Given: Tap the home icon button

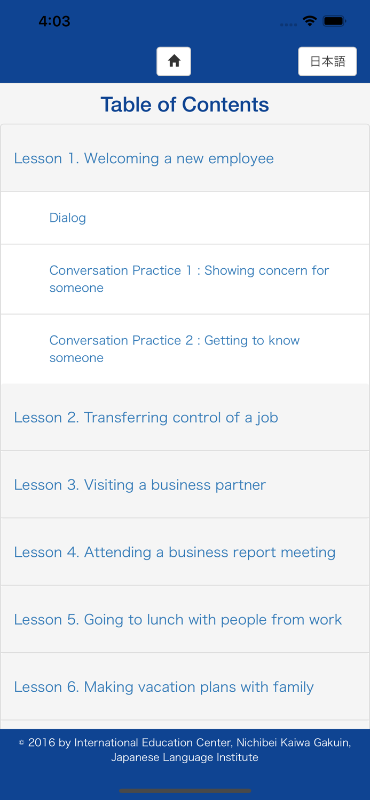Looking at the screenshot, I should [x=174, y=61].
